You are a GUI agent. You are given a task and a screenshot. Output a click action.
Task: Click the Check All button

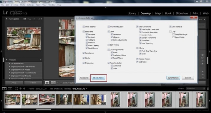84,78
